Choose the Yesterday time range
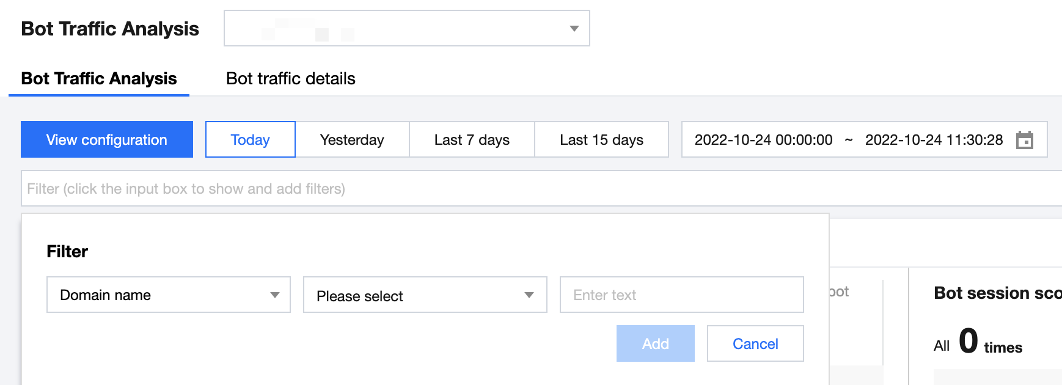1062x385 pixels. (352, 139)
